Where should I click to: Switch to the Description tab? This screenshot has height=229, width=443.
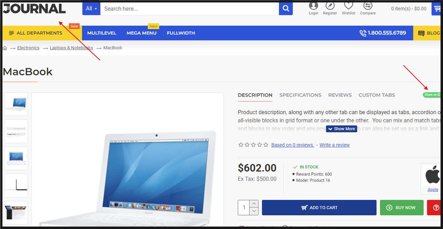(255, 95)
